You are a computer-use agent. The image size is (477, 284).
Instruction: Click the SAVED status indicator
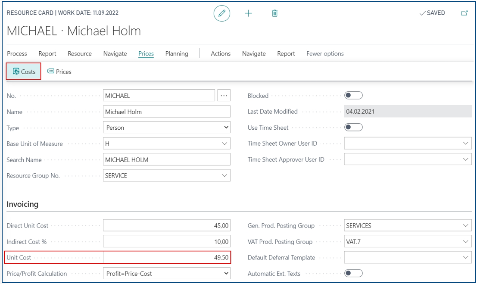click(432, 13)
